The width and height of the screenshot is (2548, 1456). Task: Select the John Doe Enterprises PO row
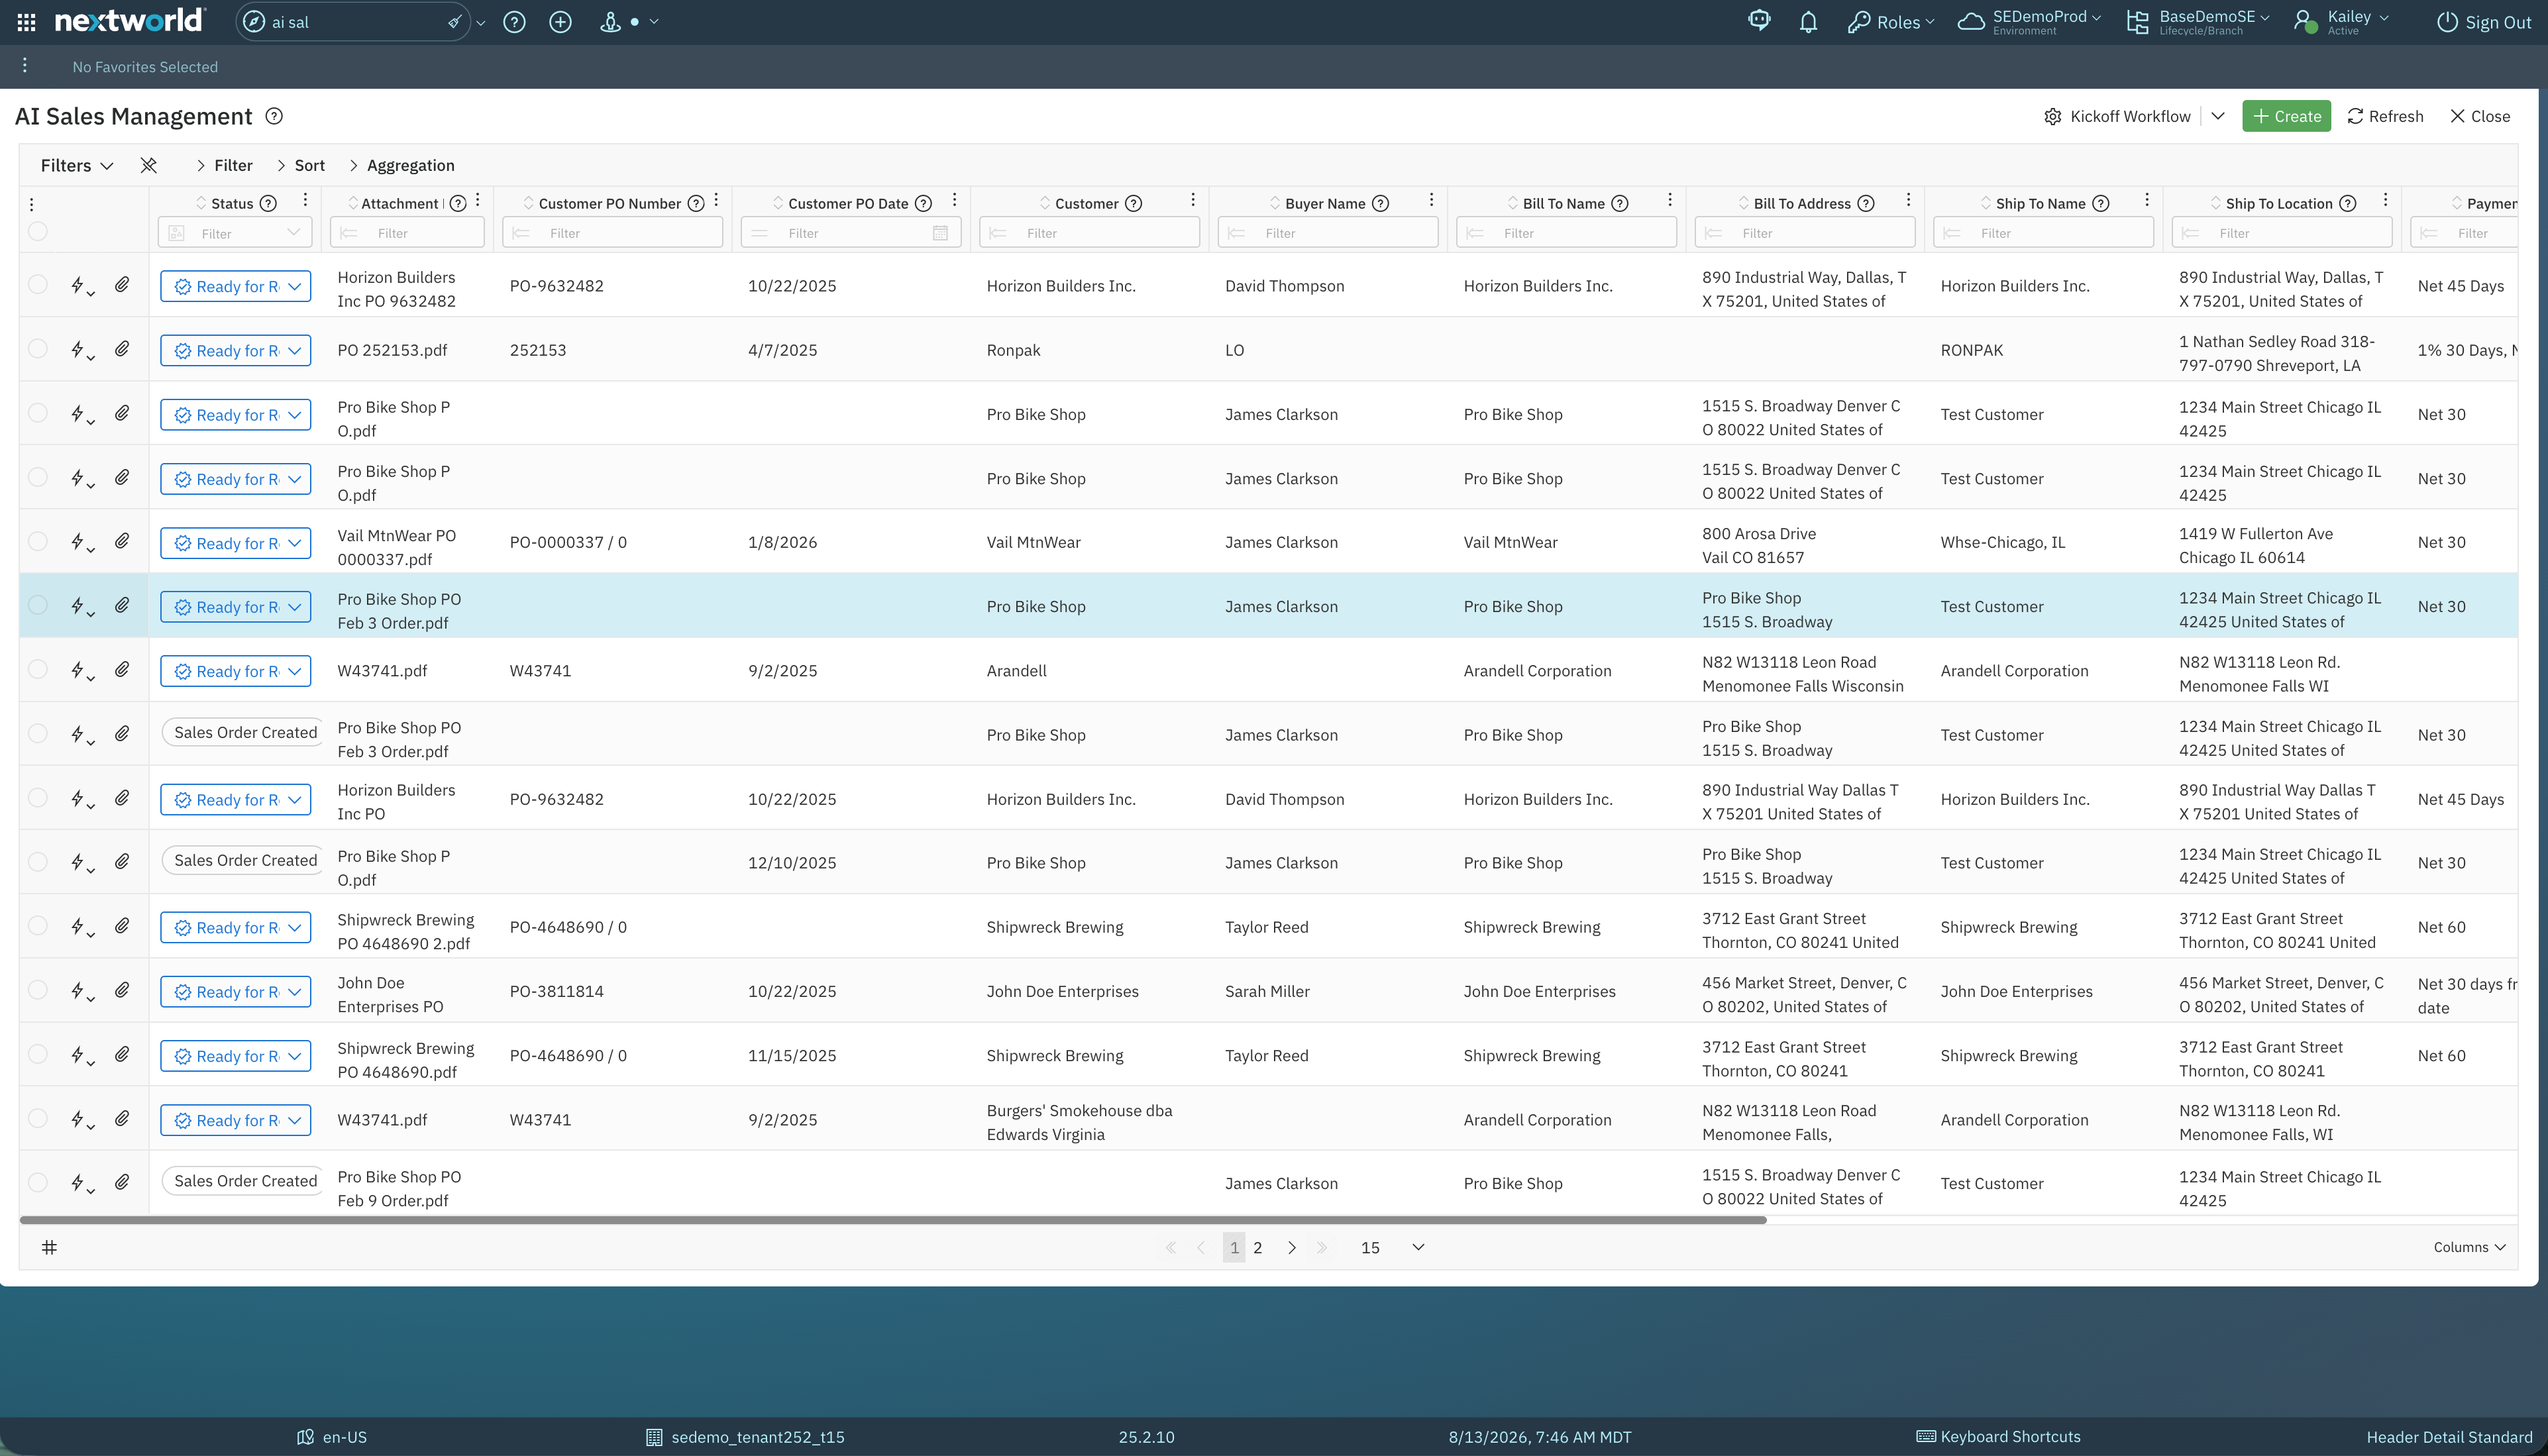coord(38,989)
